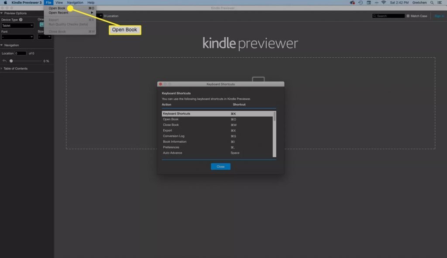Open Notification Center list icon
The image size is (447, 258).
pos(440,3)
